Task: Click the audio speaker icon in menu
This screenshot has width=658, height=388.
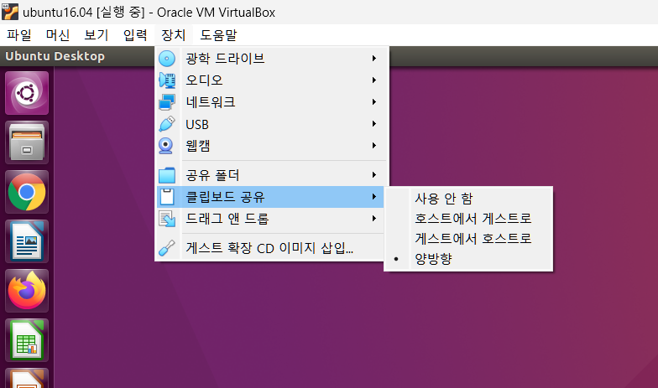Action: coord(167,80)
